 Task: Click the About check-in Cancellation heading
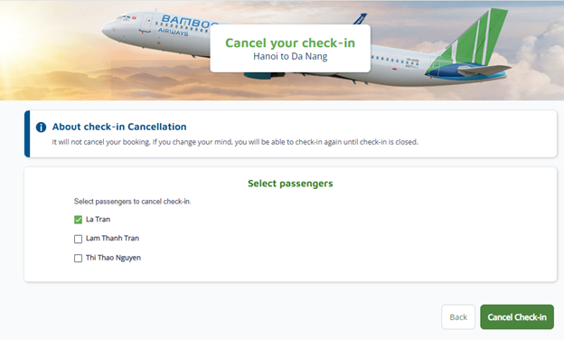[x=119, y=127]
